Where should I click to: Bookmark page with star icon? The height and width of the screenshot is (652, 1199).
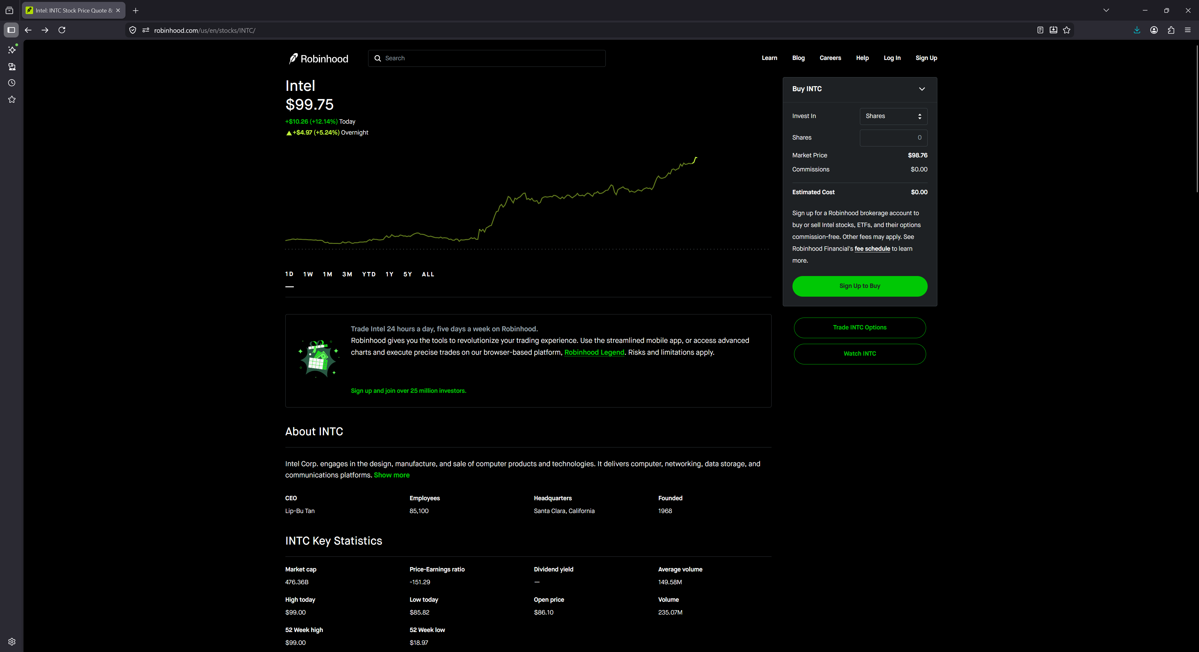coord(1066,30)
